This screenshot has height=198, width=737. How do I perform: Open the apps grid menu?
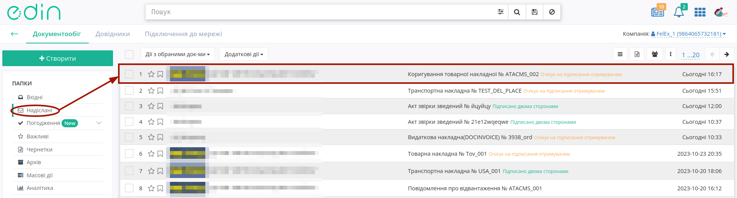coord(700,12)
